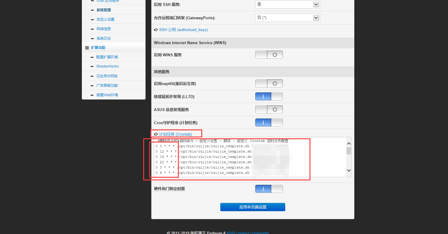Open 允许远程端口转发 GatewayPorts dropdown
Screen dimensions: 448x234
point(287,18)
